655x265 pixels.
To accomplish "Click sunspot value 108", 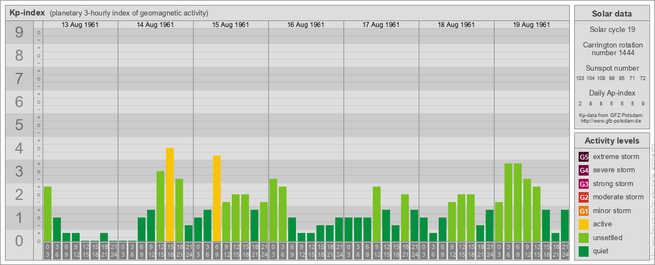I will pyautogui.click(x=601, y=78).
